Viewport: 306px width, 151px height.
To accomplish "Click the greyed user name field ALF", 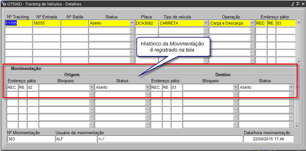I will (x=170, y=139).
